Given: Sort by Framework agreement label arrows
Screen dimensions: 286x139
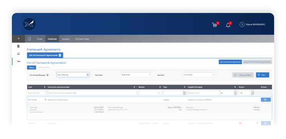Looking at the screenshot, I should (134, 87).
